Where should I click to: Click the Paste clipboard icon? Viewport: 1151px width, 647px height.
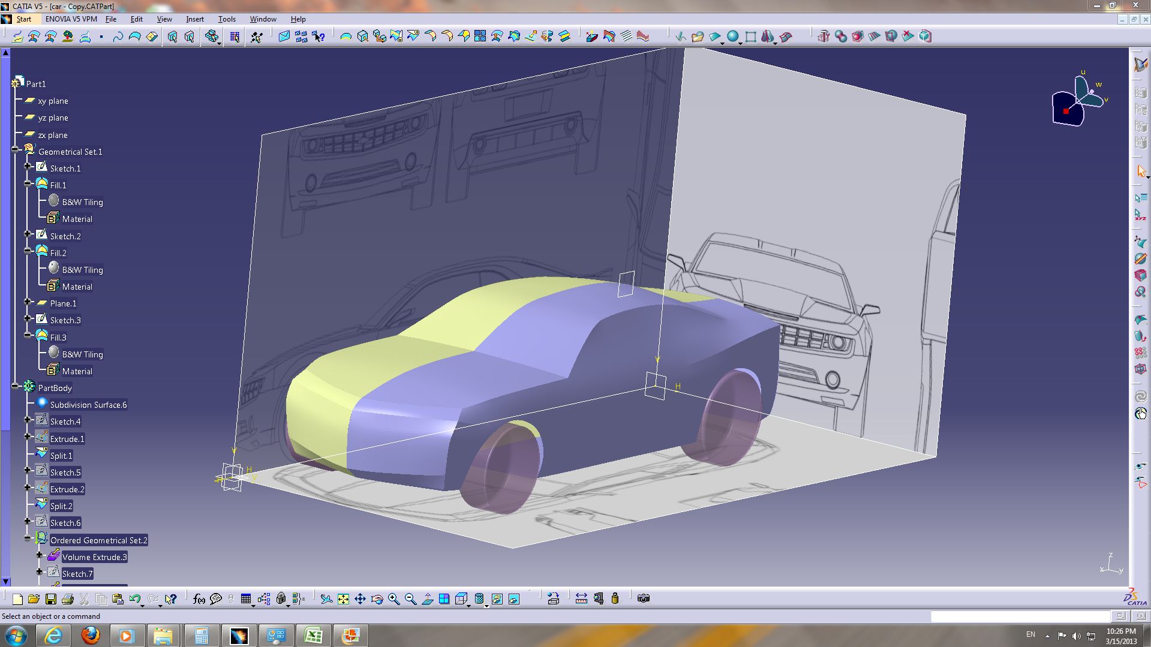click(x=118, y=598)
